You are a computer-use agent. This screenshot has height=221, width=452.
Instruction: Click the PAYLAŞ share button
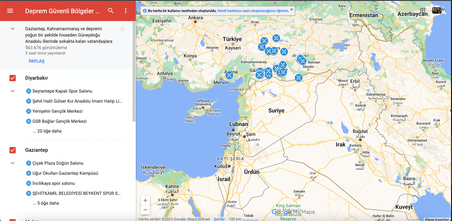[37, 61]
